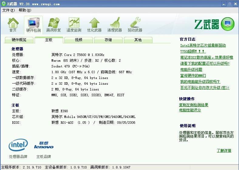Screen dimensions: 239x170
Task: Click motherboard value 联想 E390
Action: point(60,111)
